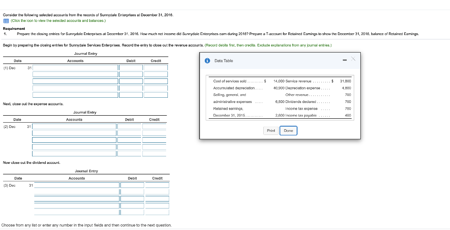This screenshot has height=230, width=450.
Task: Select second Debit field of entry (1)
Action: pyautogui.click(x=131, y=74)
